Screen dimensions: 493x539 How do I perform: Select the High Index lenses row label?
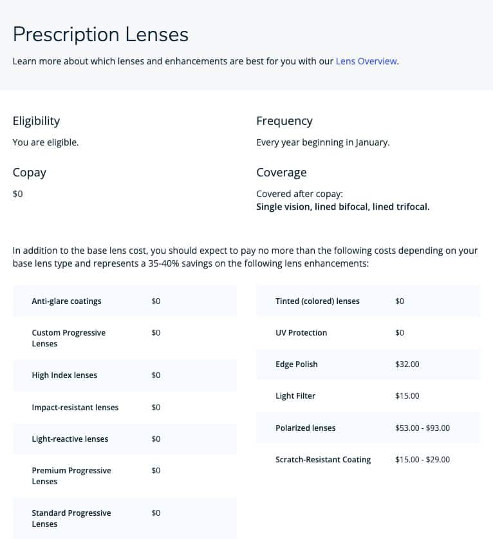pyautogui.click(x=64, y=375)
